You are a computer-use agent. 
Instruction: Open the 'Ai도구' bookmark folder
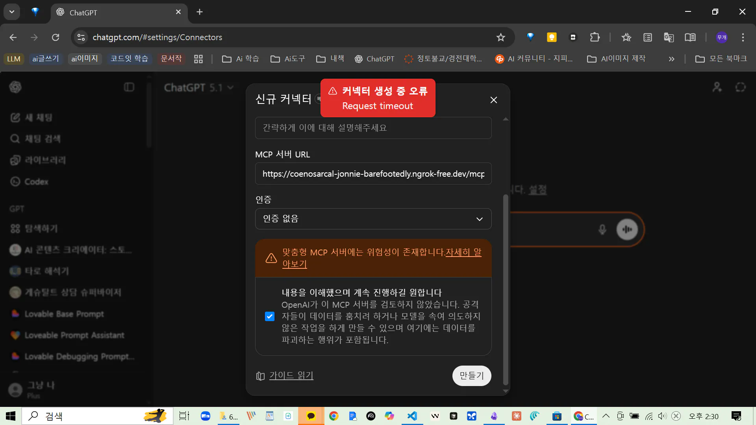point(287,59)
